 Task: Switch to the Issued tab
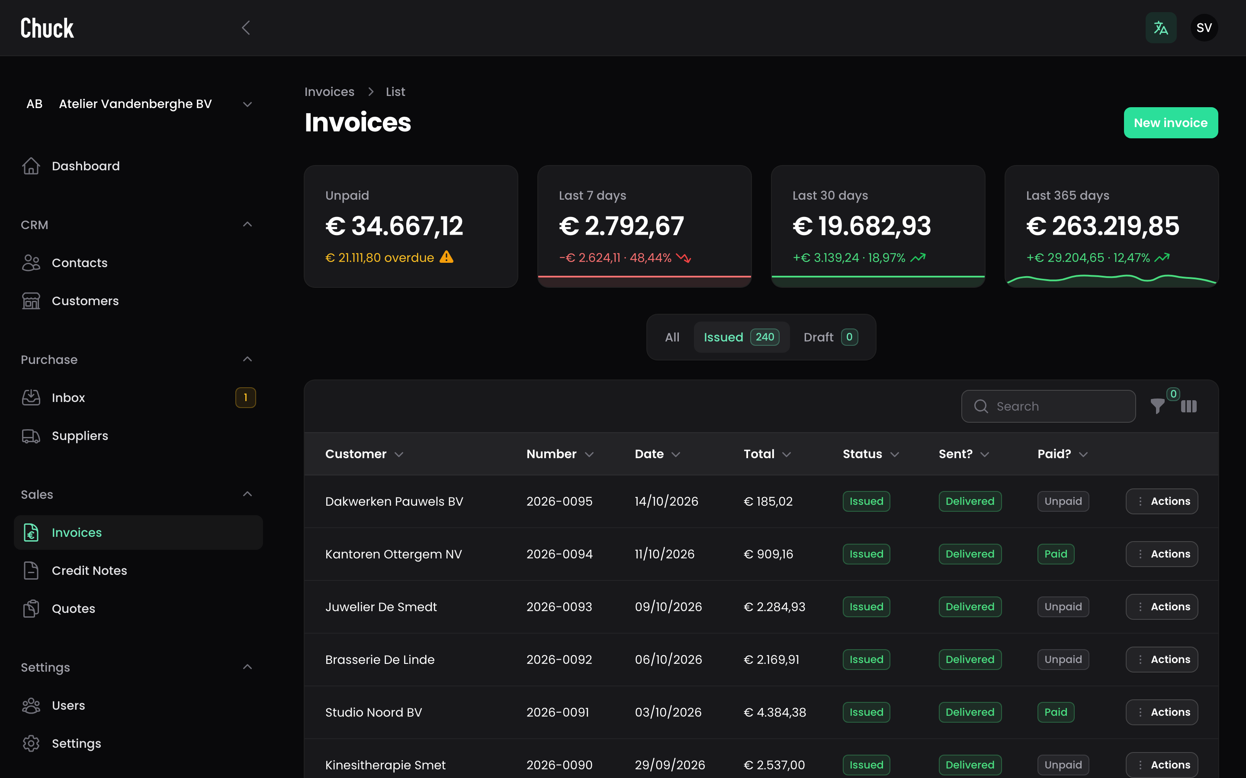point(742,337)
